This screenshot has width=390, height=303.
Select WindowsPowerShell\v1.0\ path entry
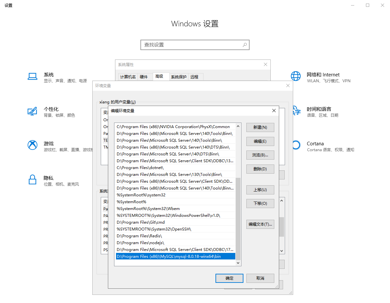pos(175,216)
